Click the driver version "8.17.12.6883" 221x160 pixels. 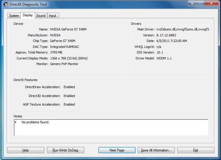pyautogui.click(x=166, y=35)
